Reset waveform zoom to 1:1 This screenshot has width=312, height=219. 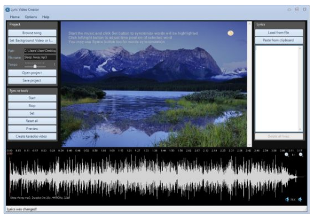point(293,155)
